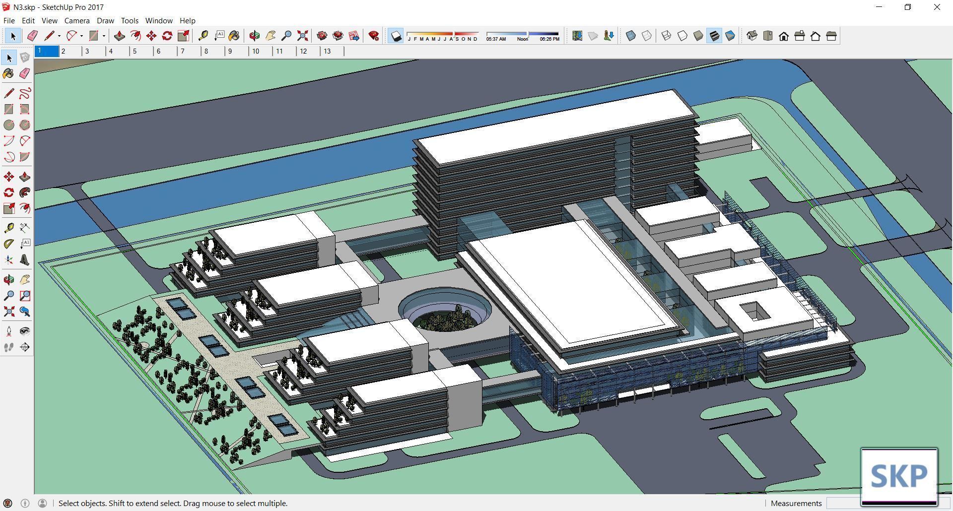Switch to scene tab 9
This screenshot has width=953, height=511.
[236, 51]
